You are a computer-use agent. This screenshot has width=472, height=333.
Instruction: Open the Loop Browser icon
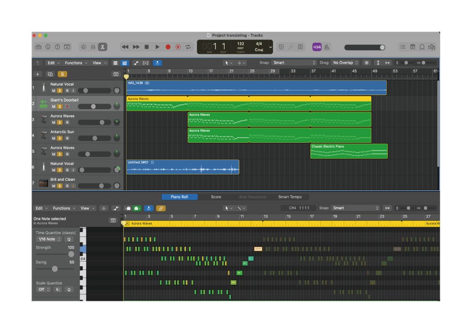422,47
